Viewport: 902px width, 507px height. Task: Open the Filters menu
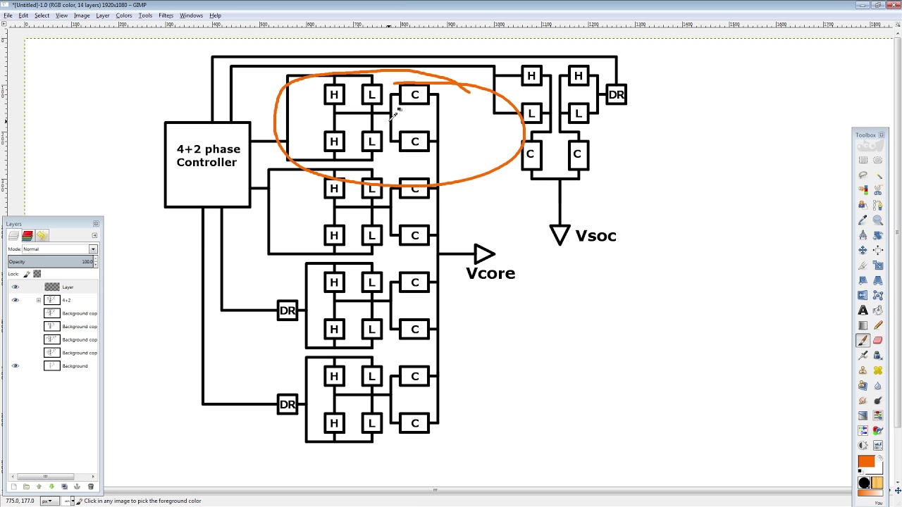pyautogui.click(x=166, y=15)
